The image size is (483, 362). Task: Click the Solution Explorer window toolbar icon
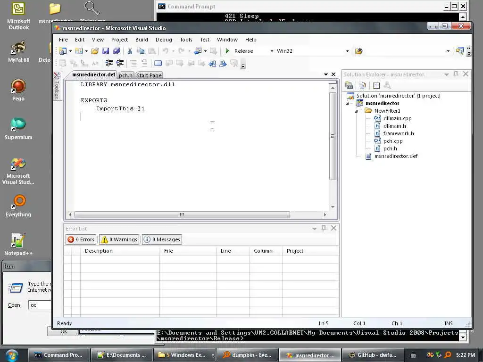click(459, 51)
